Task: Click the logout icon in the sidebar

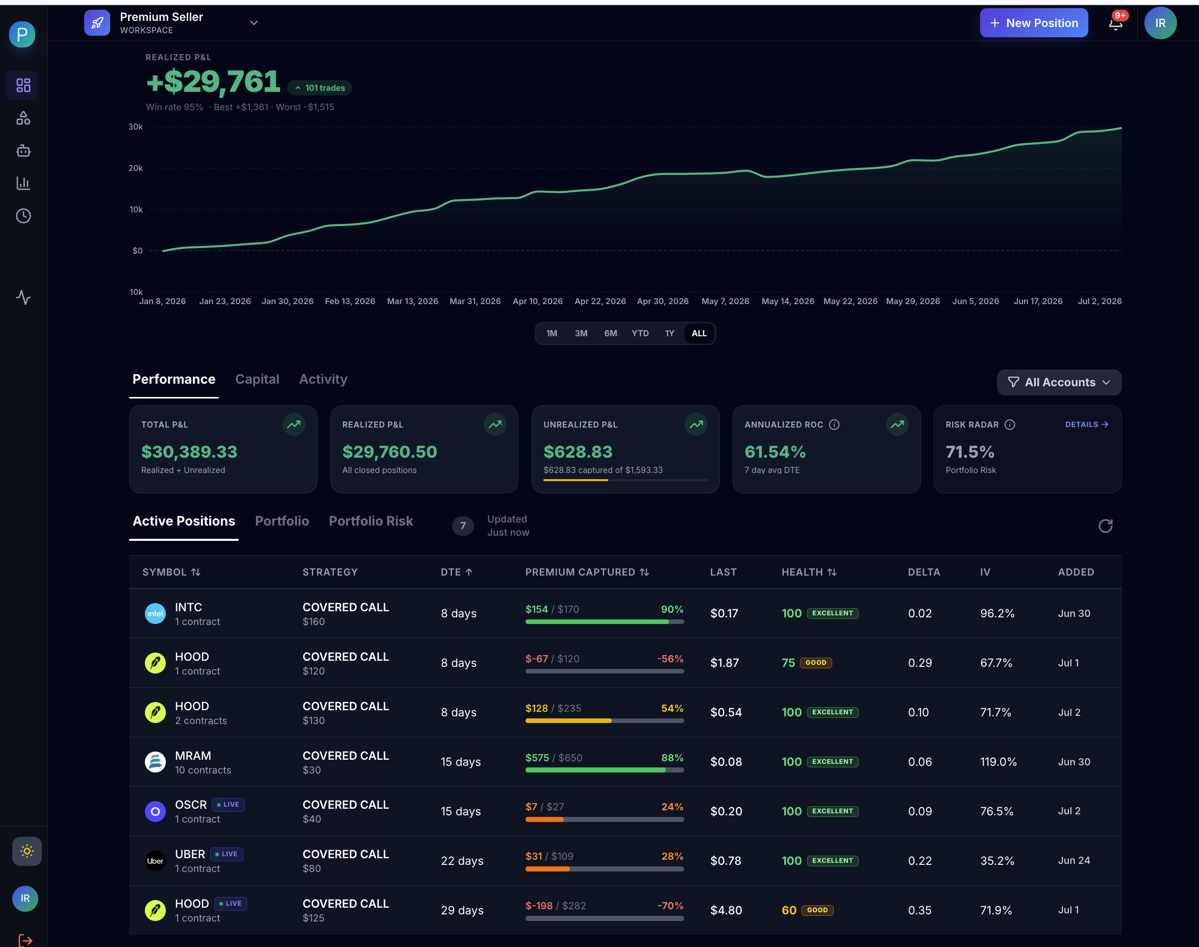Action: pyautogui.click(x=25, y=940)
